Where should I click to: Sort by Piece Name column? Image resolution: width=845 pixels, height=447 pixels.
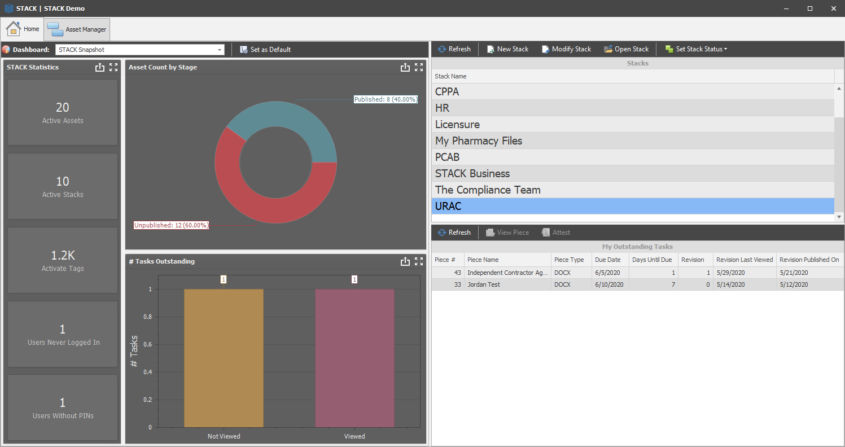tap(508, 260)
